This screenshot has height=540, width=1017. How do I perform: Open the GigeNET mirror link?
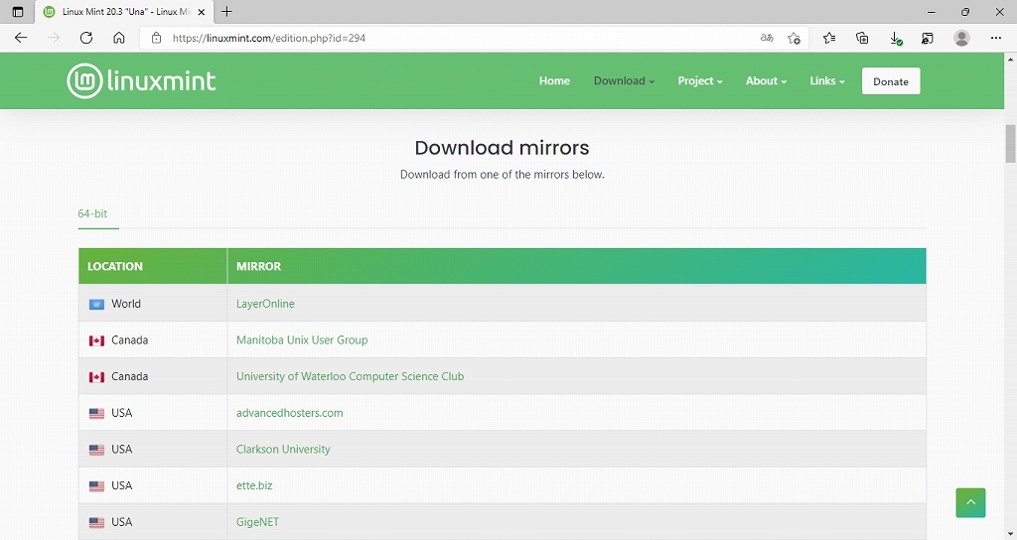pos(257,521)
